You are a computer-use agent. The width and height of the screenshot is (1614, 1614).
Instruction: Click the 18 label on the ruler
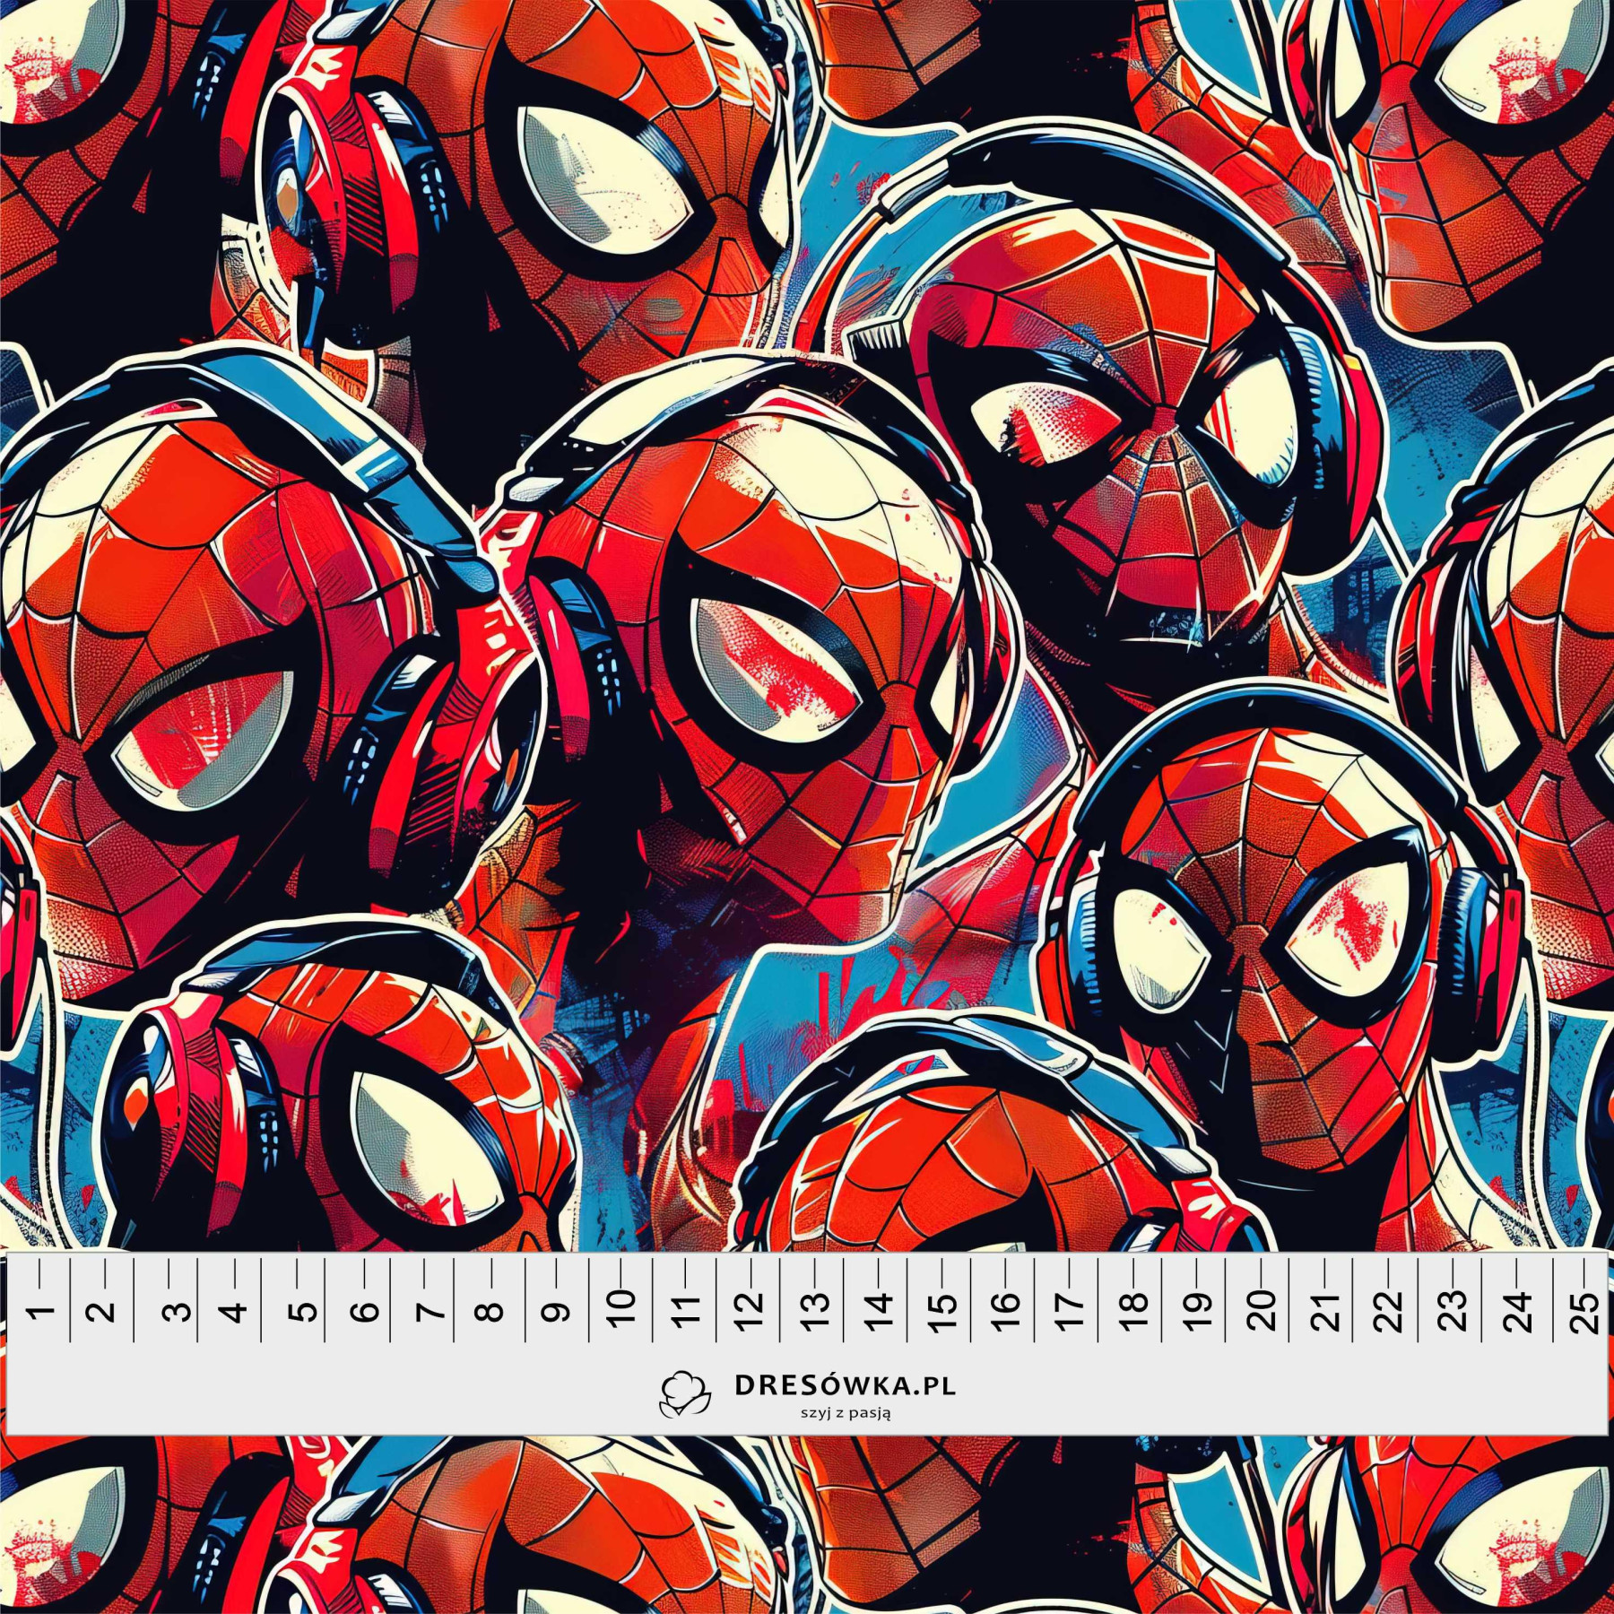coord(1134,1310)
